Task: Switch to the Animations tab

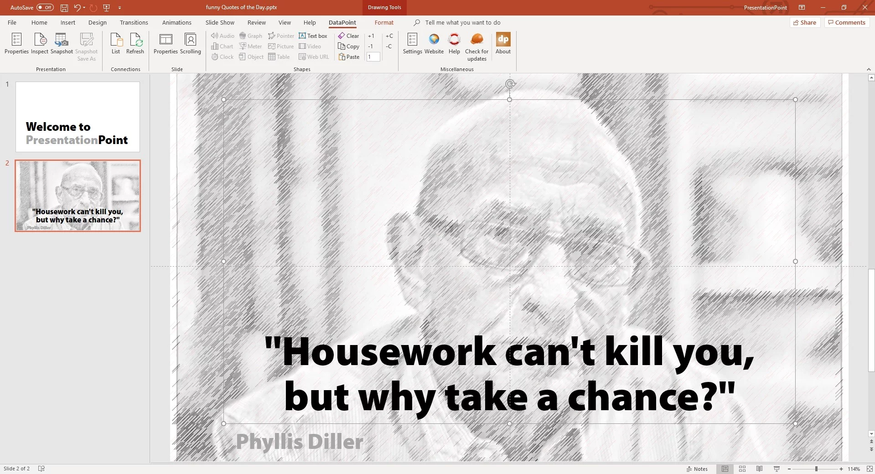Action: click(x=176, y=22)
